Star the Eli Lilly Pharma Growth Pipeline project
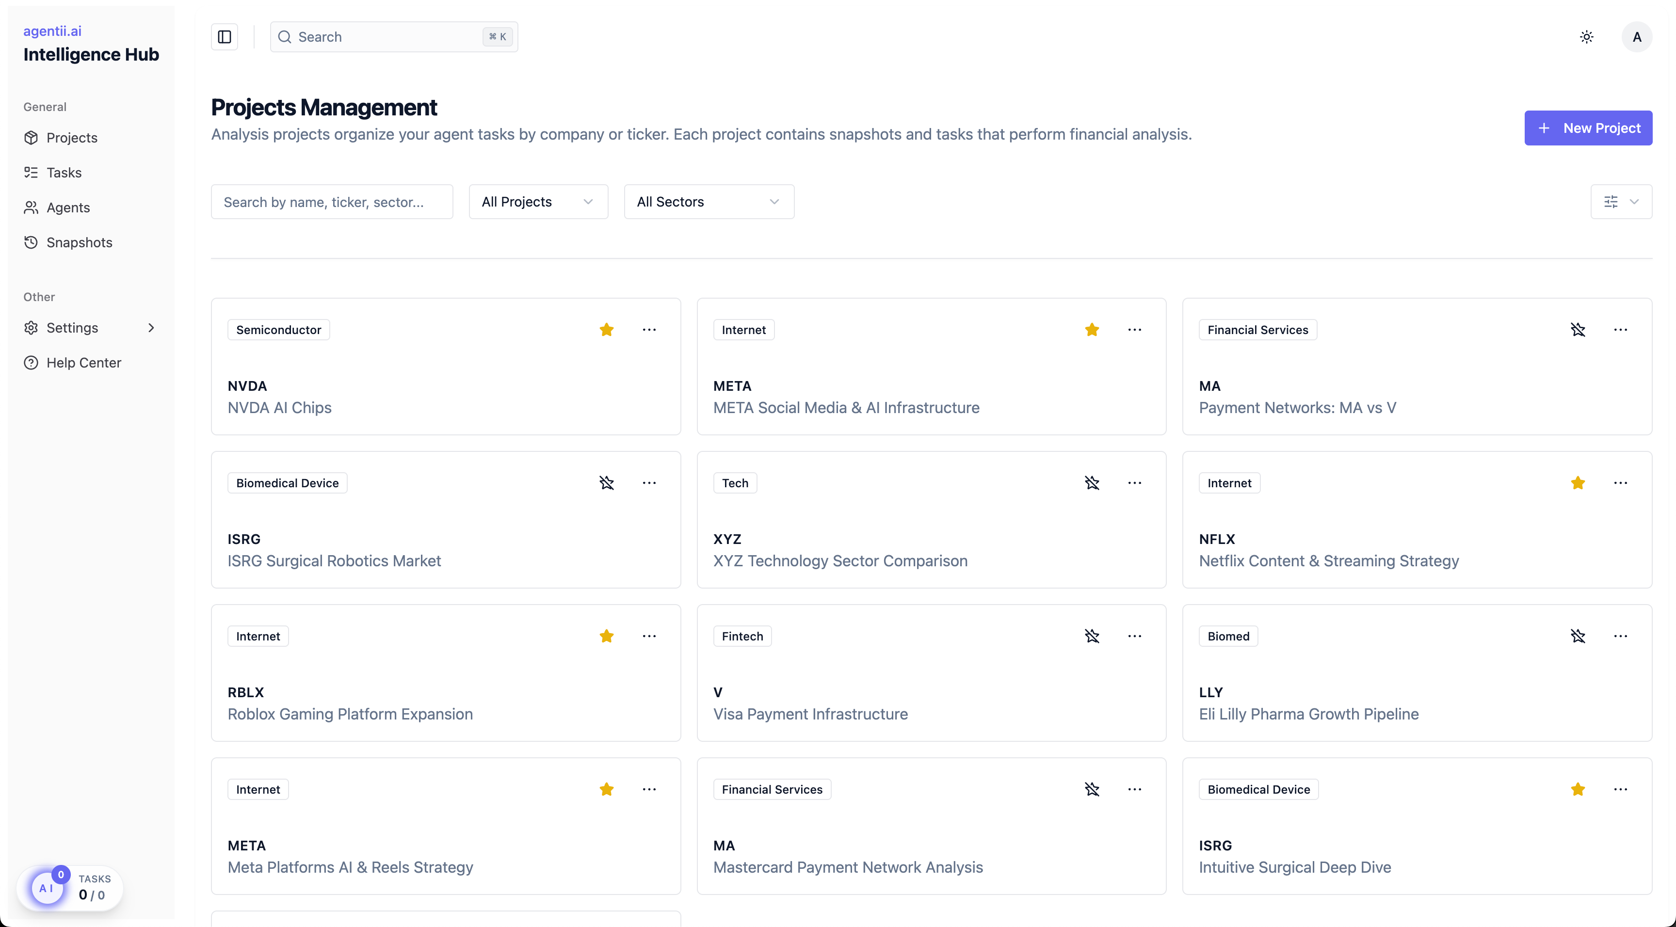The image size is (1676, 927). coord(1577,636)
